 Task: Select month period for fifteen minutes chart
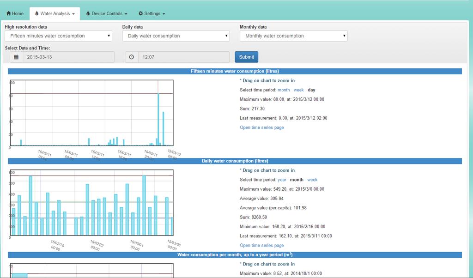(x=284, y=90)
